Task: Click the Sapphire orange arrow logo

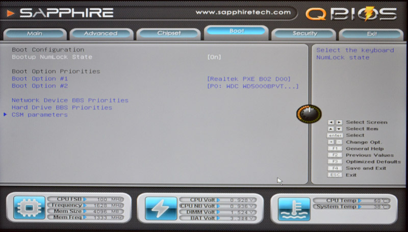Action: 10,13
